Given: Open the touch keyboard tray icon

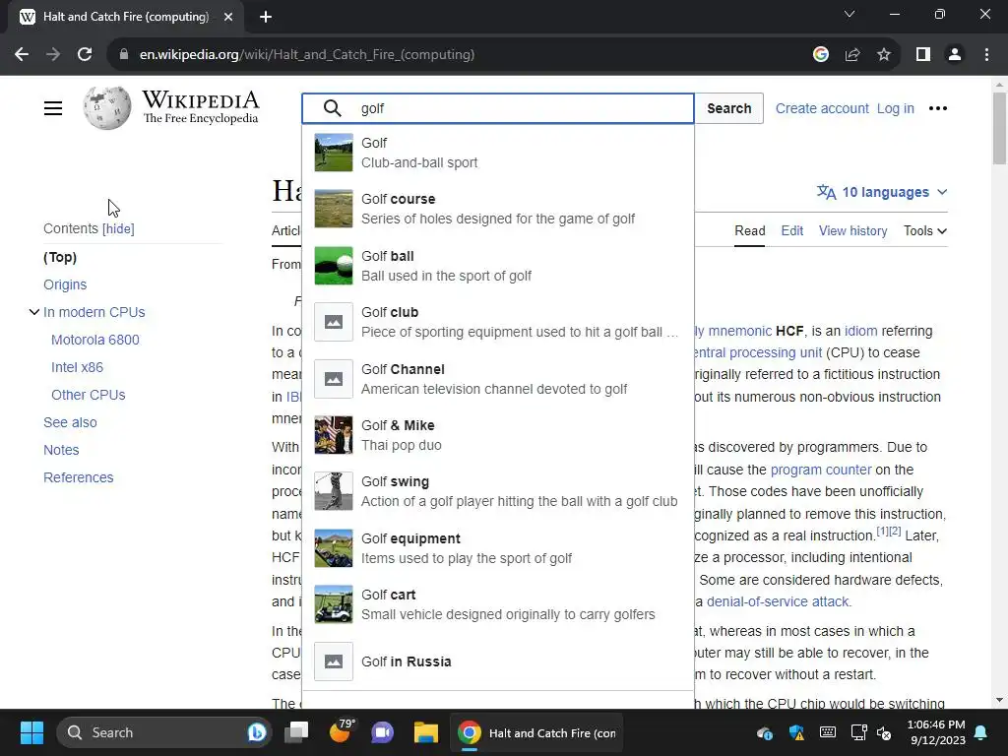Looking at the screenshot, I should 828,732.
